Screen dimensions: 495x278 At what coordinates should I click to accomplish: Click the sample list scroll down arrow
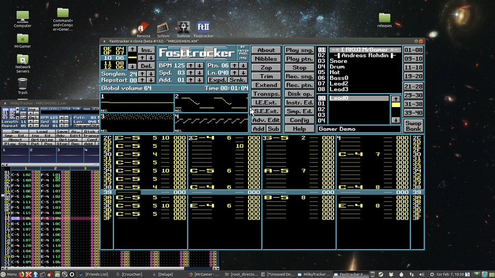tap(396, 120)
